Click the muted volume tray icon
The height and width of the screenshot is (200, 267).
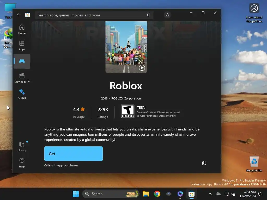point(233,194)
